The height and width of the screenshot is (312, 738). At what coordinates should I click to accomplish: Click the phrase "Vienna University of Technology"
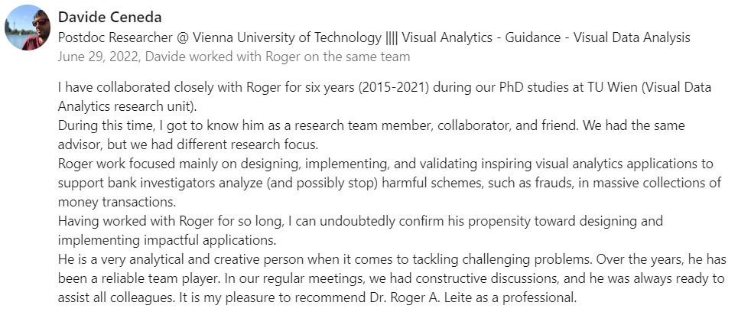click(x=288, y=37)
